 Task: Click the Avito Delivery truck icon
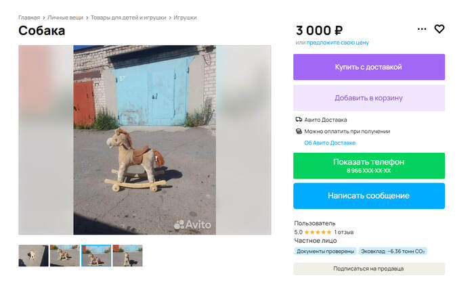coord(299,120)
